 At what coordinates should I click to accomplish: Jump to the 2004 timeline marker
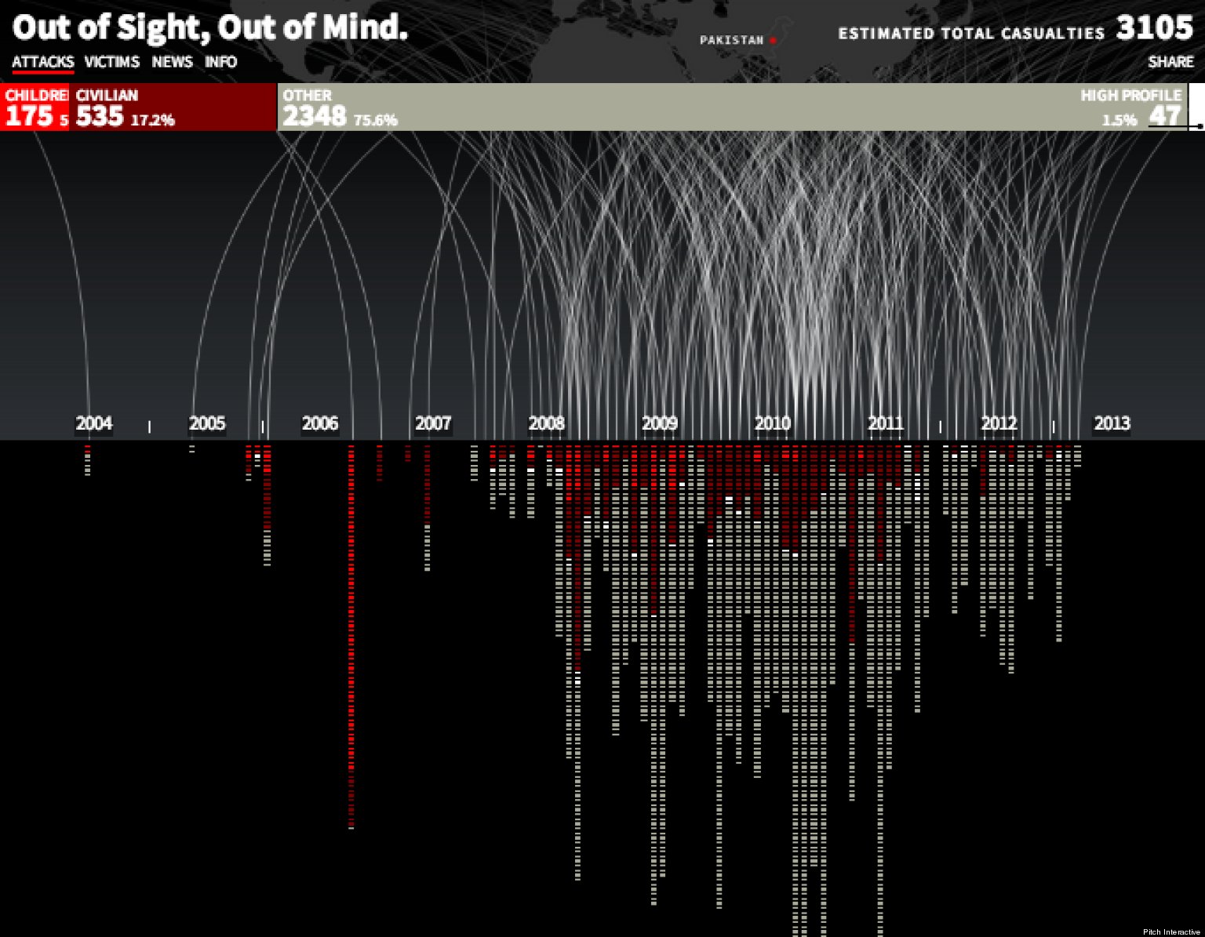(94, 423)
